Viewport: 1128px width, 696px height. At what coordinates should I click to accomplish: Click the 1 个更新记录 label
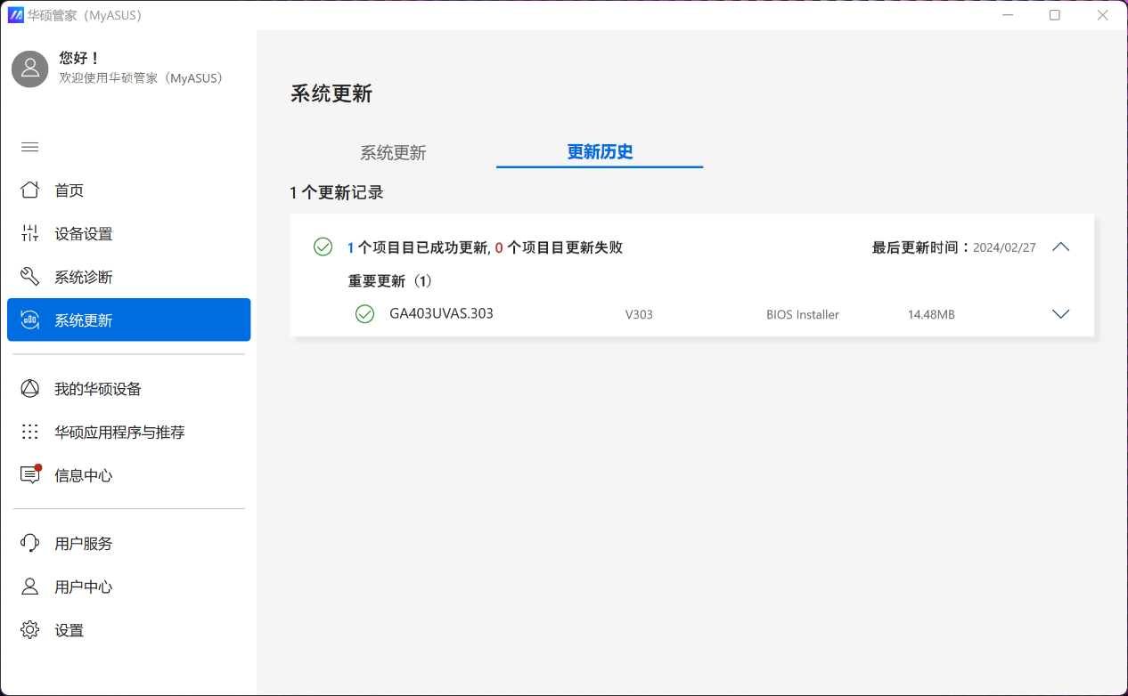click(x=337, y=192)
